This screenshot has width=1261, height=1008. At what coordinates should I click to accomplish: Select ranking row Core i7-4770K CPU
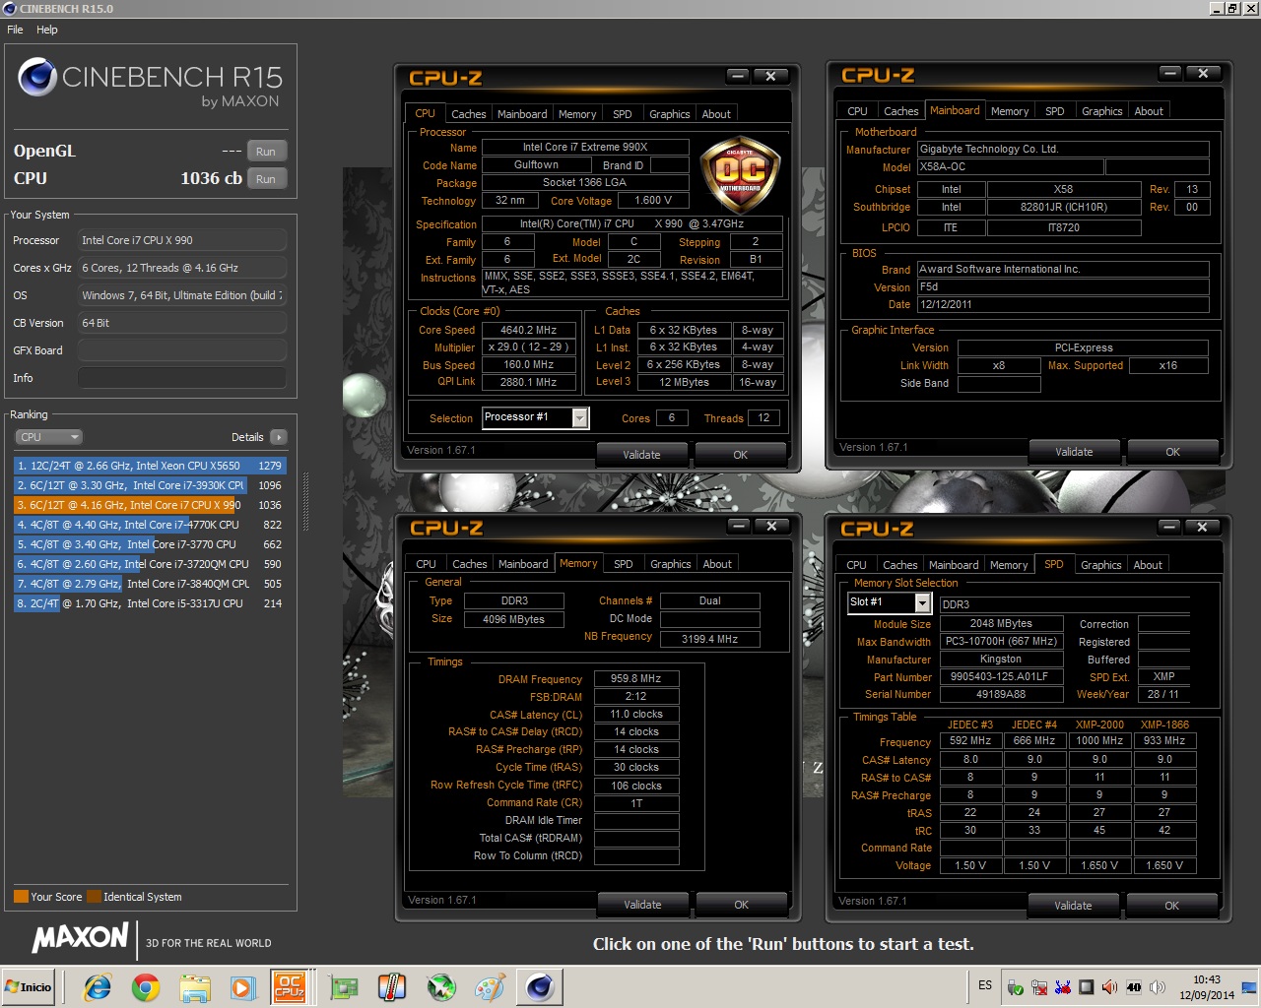(150, 525)
